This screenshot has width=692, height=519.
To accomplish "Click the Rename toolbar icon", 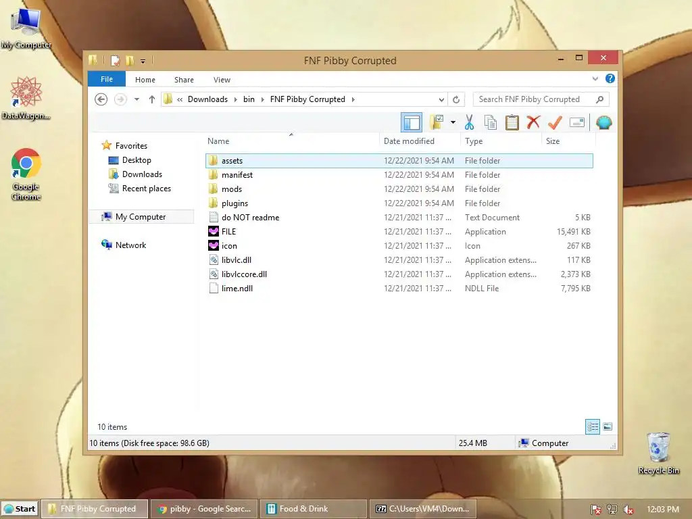I will pos(577,122).
